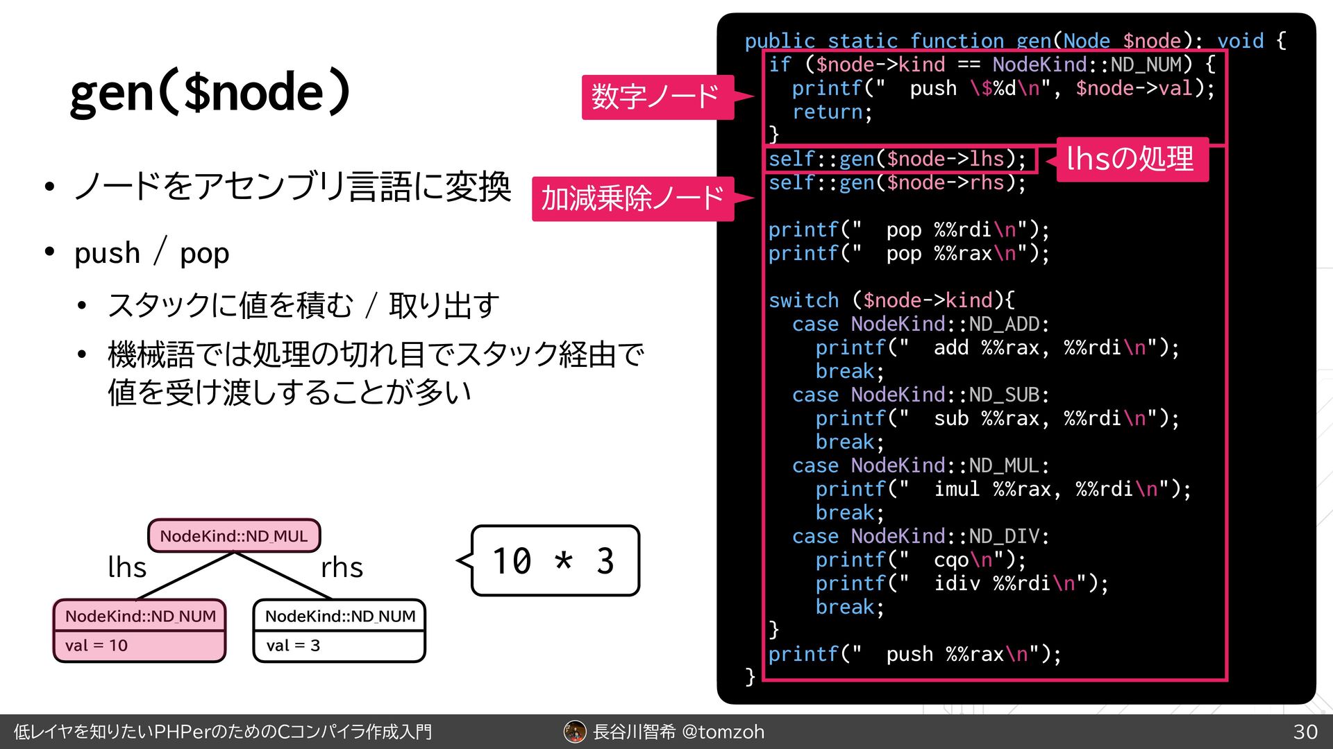Screen dimensions: 1333x749
Task: Click the lhs edge label in tree
Action: [127, 567]
